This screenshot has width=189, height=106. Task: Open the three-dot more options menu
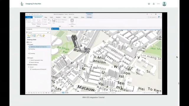158,4
